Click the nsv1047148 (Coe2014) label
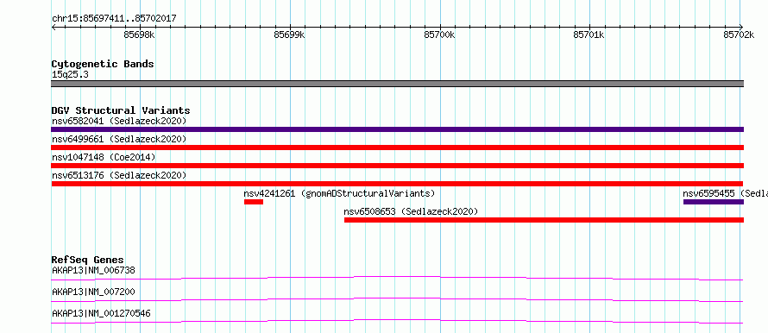This screenshot has height=333, width=768. click(x=104, y=157)
